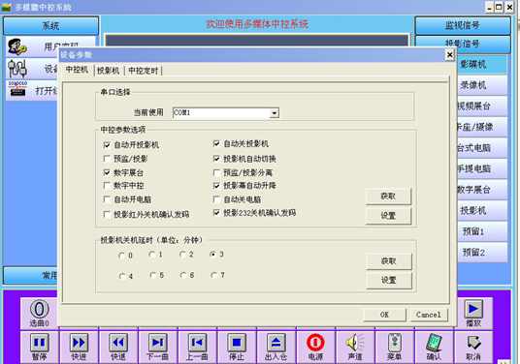
Task: Select shutdown delay 5 minutes
Action: tap(153, 275)
